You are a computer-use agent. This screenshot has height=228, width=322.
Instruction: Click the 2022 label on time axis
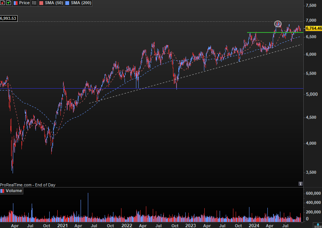127,225
